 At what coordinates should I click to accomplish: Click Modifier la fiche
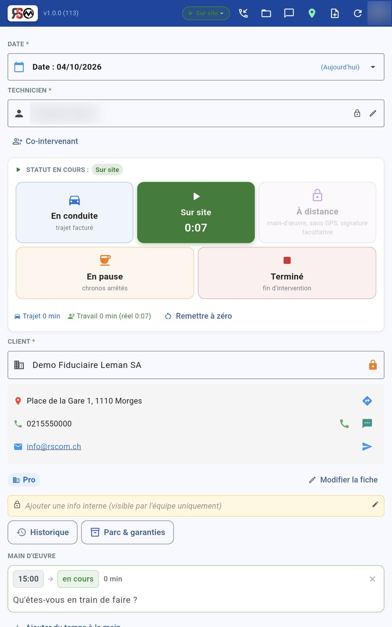pos(343,480)
